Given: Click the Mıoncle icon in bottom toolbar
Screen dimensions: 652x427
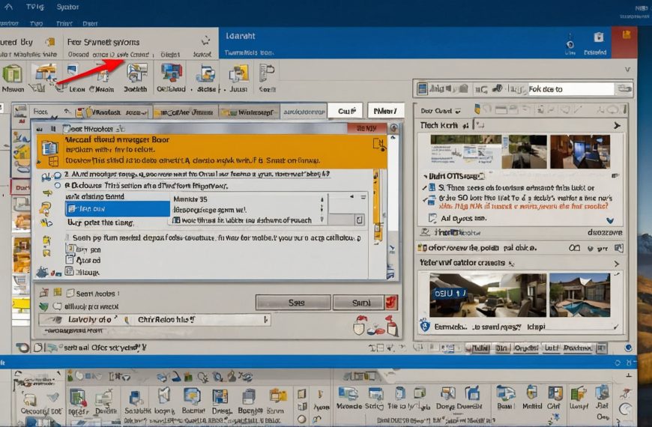Looking at the screenshot, I should point(348,393).
